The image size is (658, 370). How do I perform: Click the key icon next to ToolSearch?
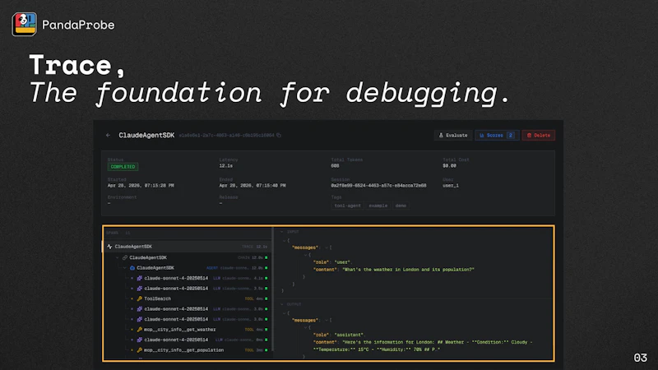point(140,298)
